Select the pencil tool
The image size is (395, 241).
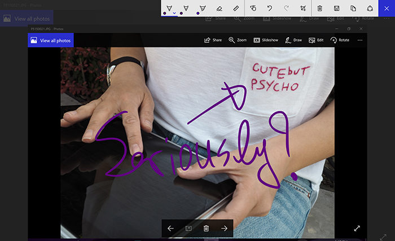point(186,8)
